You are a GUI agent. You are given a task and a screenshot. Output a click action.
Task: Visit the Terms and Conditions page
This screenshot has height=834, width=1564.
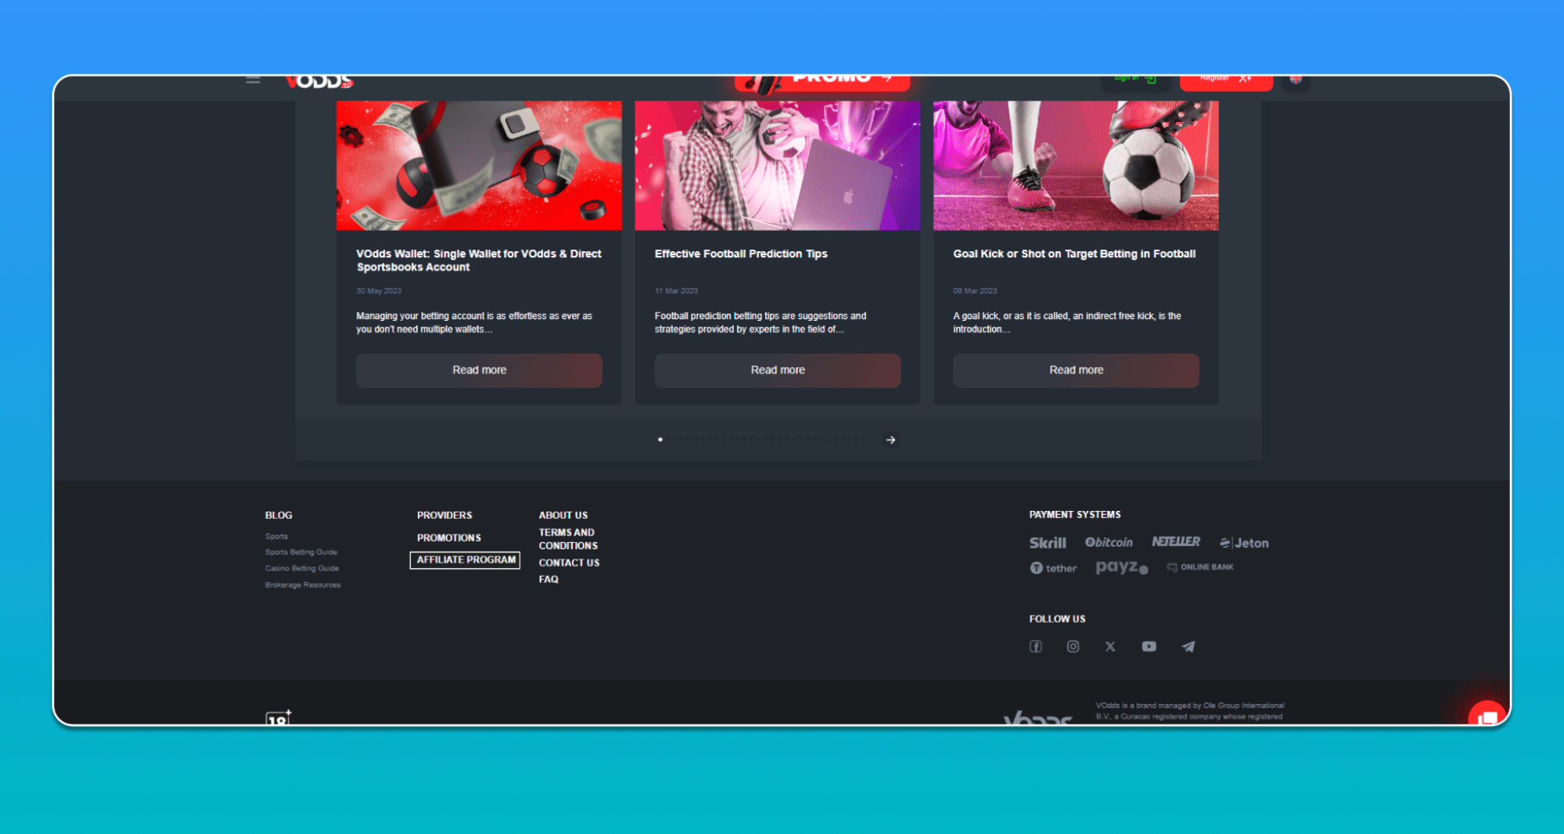(x=568, y=539)
